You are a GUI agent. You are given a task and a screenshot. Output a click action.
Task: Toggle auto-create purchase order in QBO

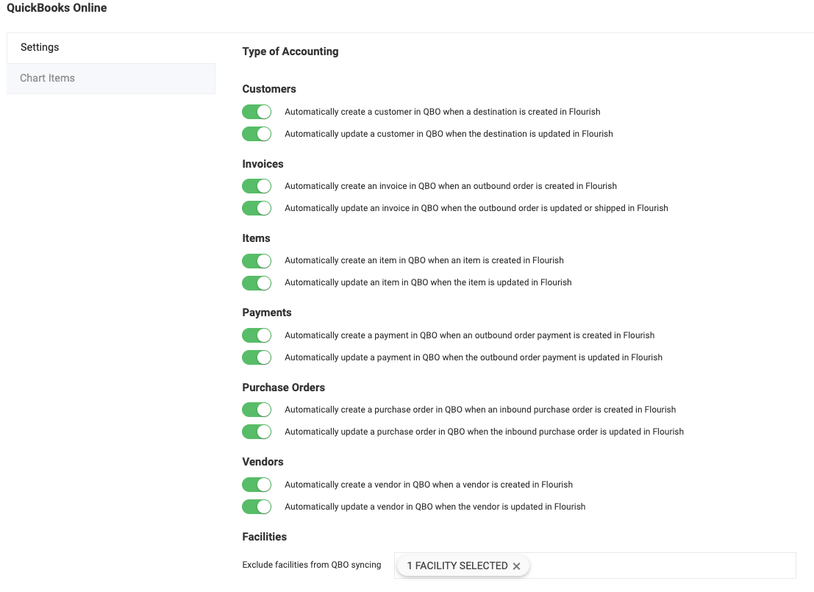pyautogui.click(x=257, y=410)
